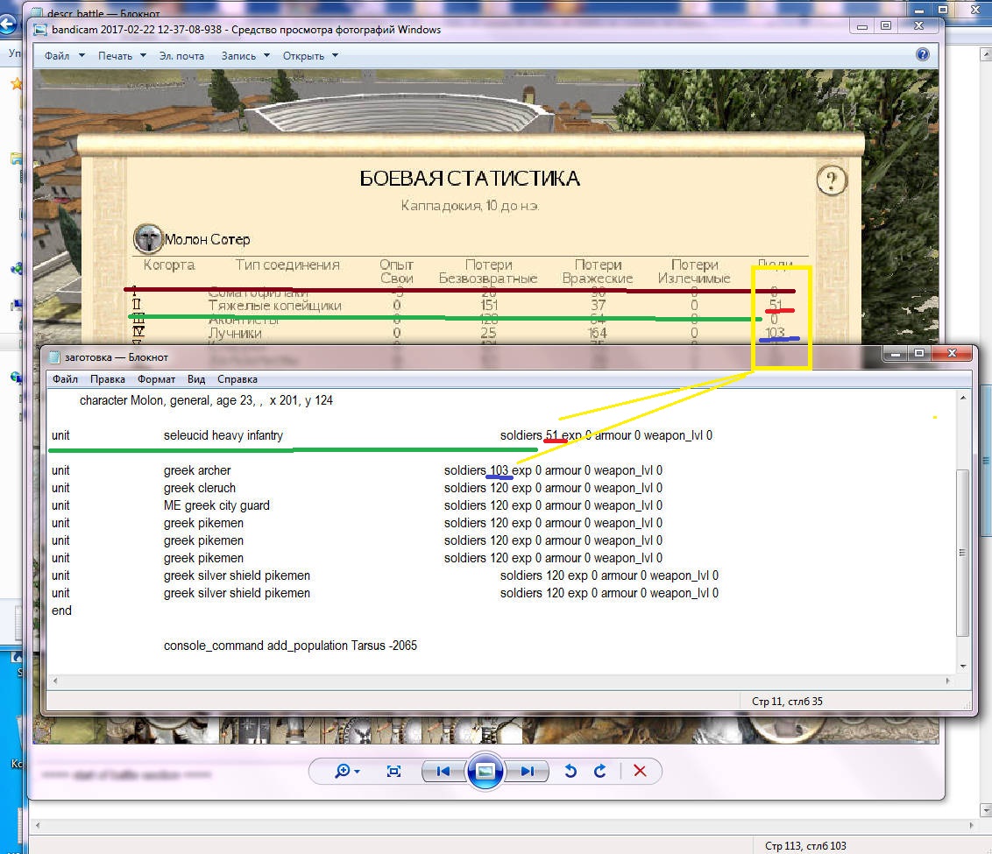The image size is (992, 854).
Task: Open the Запись dropdown menu
Action: (244, 56)
